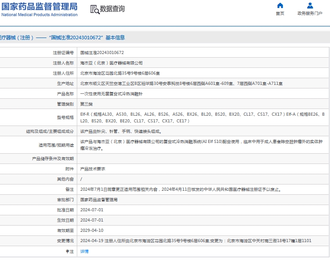Select product name 一次性使用无菌复合式冷热消融针

click(111, 94)
